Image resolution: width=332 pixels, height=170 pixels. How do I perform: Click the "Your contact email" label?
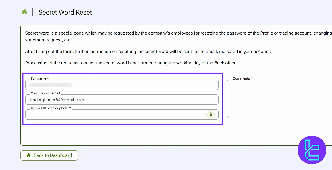point(45,93)
